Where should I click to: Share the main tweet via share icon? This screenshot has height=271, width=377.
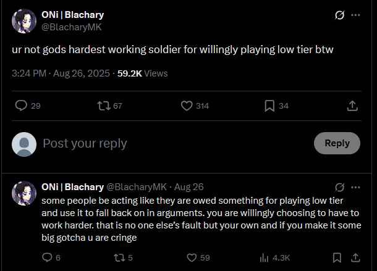[x=352, y=106]
